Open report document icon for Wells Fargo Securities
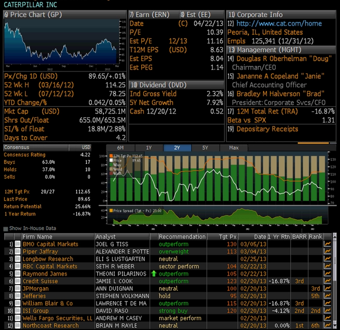This screenshot has width=340, height=330. pyautogui.click(x=17, y=318)
